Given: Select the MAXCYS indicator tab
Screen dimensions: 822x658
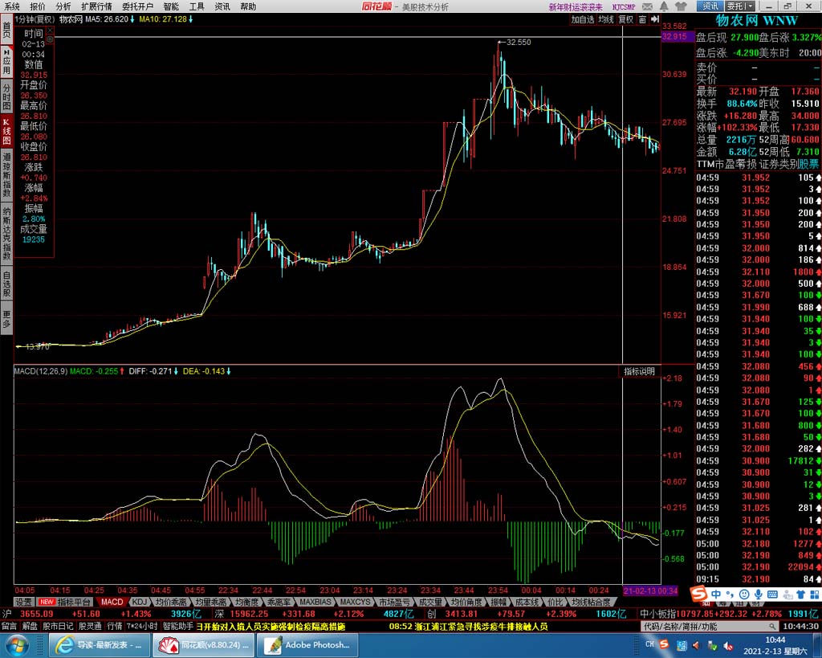Looking at the screenshot, I should pos(355,602).
